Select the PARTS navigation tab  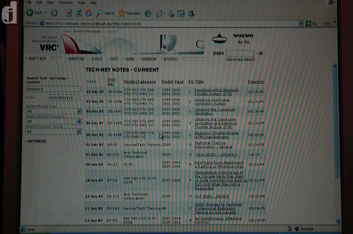[114, 59]
